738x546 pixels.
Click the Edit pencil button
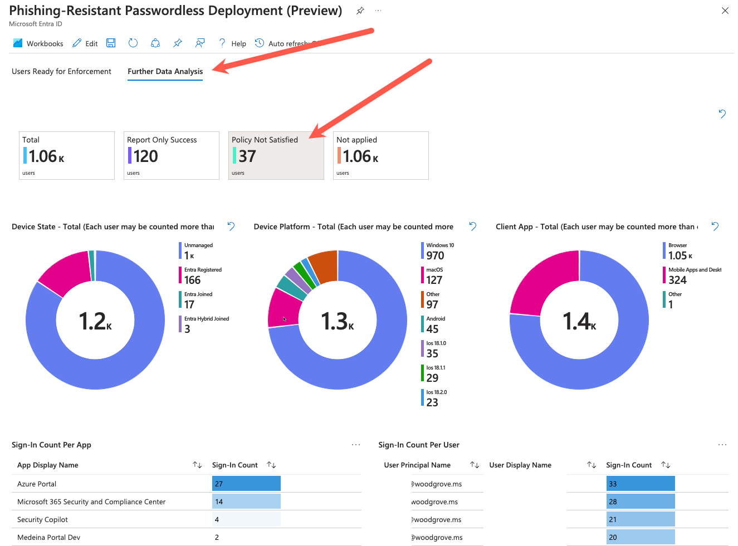pos(85,43)
